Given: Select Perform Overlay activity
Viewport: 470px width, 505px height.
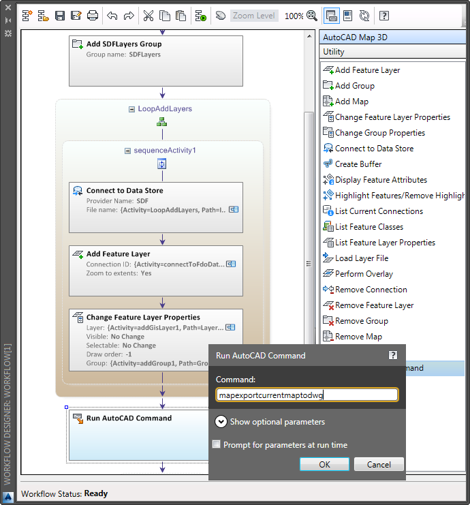Looking at the screenshot, I should point(358,274).
